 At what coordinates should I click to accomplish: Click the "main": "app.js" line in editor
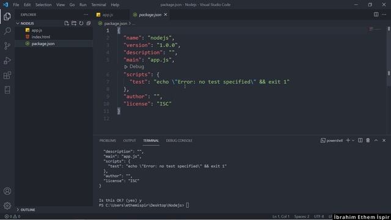[x=149, y=60]
